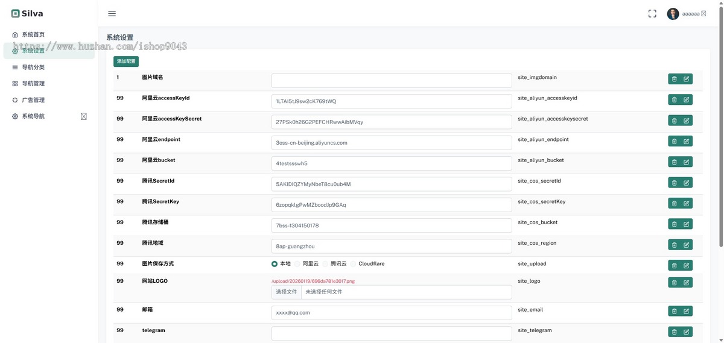Edit the site_cos_region row
Viewport: 724px width, 343px height.
click(687, 245)
